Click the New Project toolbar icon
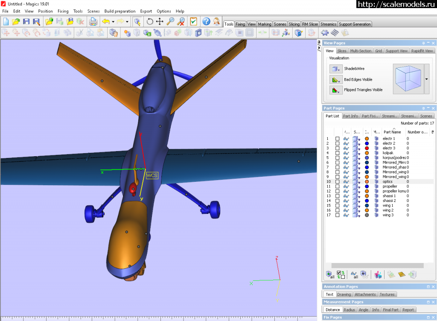The image size is (437, 321). click(x=6, y=21)
